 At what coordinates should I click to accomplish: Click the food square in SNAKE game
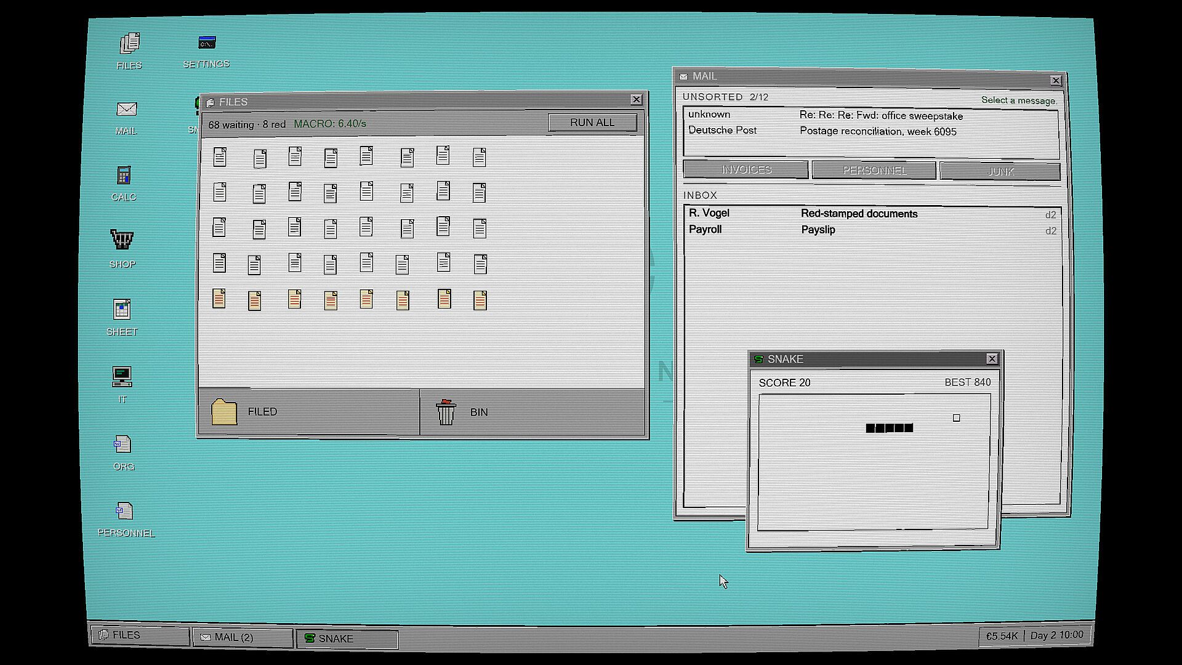[957, 418]
